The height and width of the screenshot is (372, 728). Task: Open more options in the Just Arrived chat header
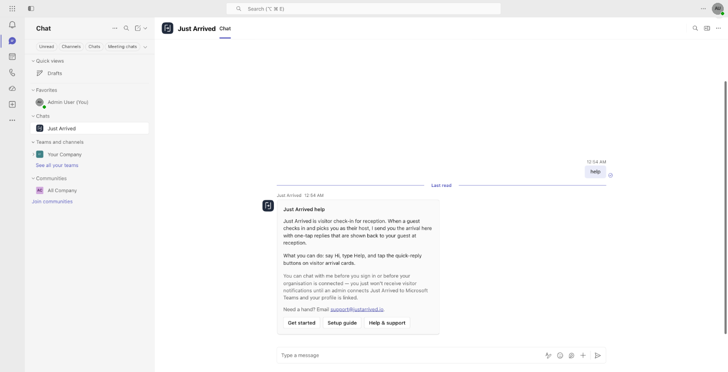click(x=719, y=28)
